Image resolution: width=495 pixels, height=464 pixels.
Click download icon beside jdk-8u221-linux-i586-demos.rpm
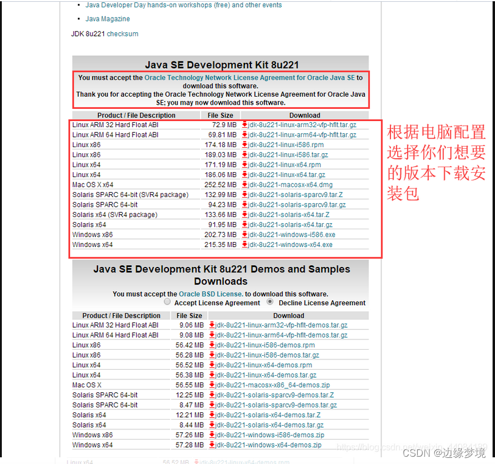coord(212,345)
